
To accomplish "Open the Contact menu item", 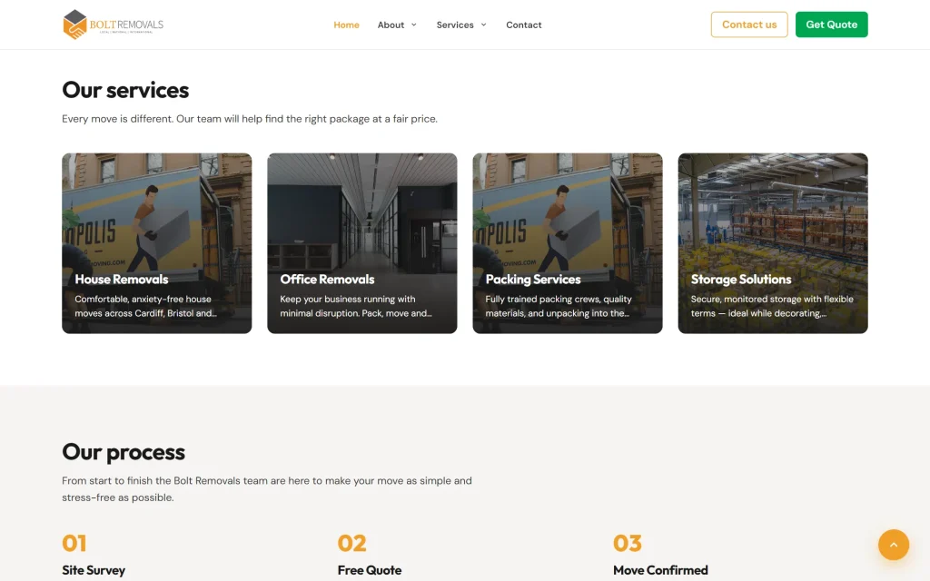I will (524, 25).
